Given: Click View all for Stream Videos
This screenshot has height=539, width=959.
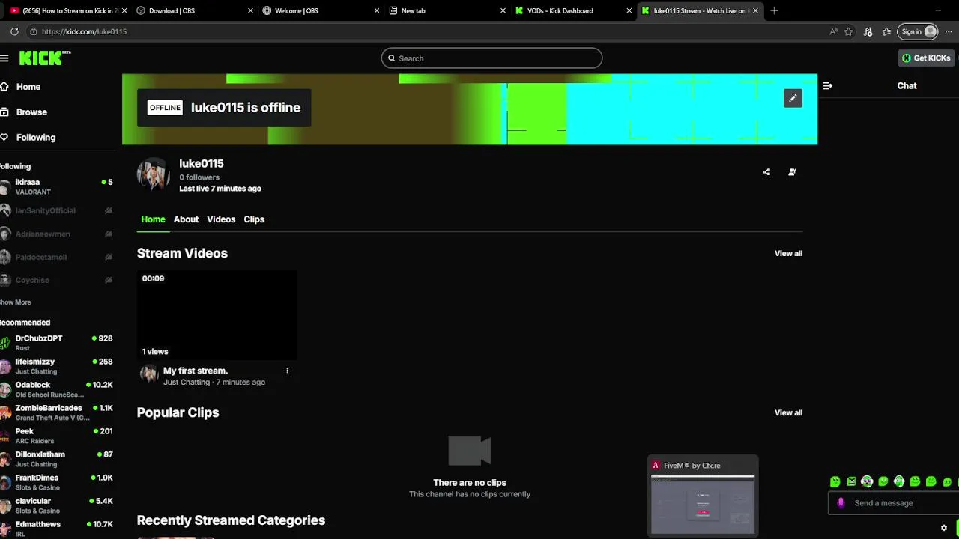Looking at the screenshot, I should point(788,253).
